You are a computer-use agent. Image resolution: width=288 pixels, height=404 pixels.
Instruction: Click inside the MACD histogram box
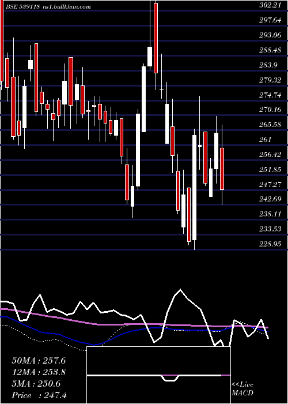click(x=158, y=375)
